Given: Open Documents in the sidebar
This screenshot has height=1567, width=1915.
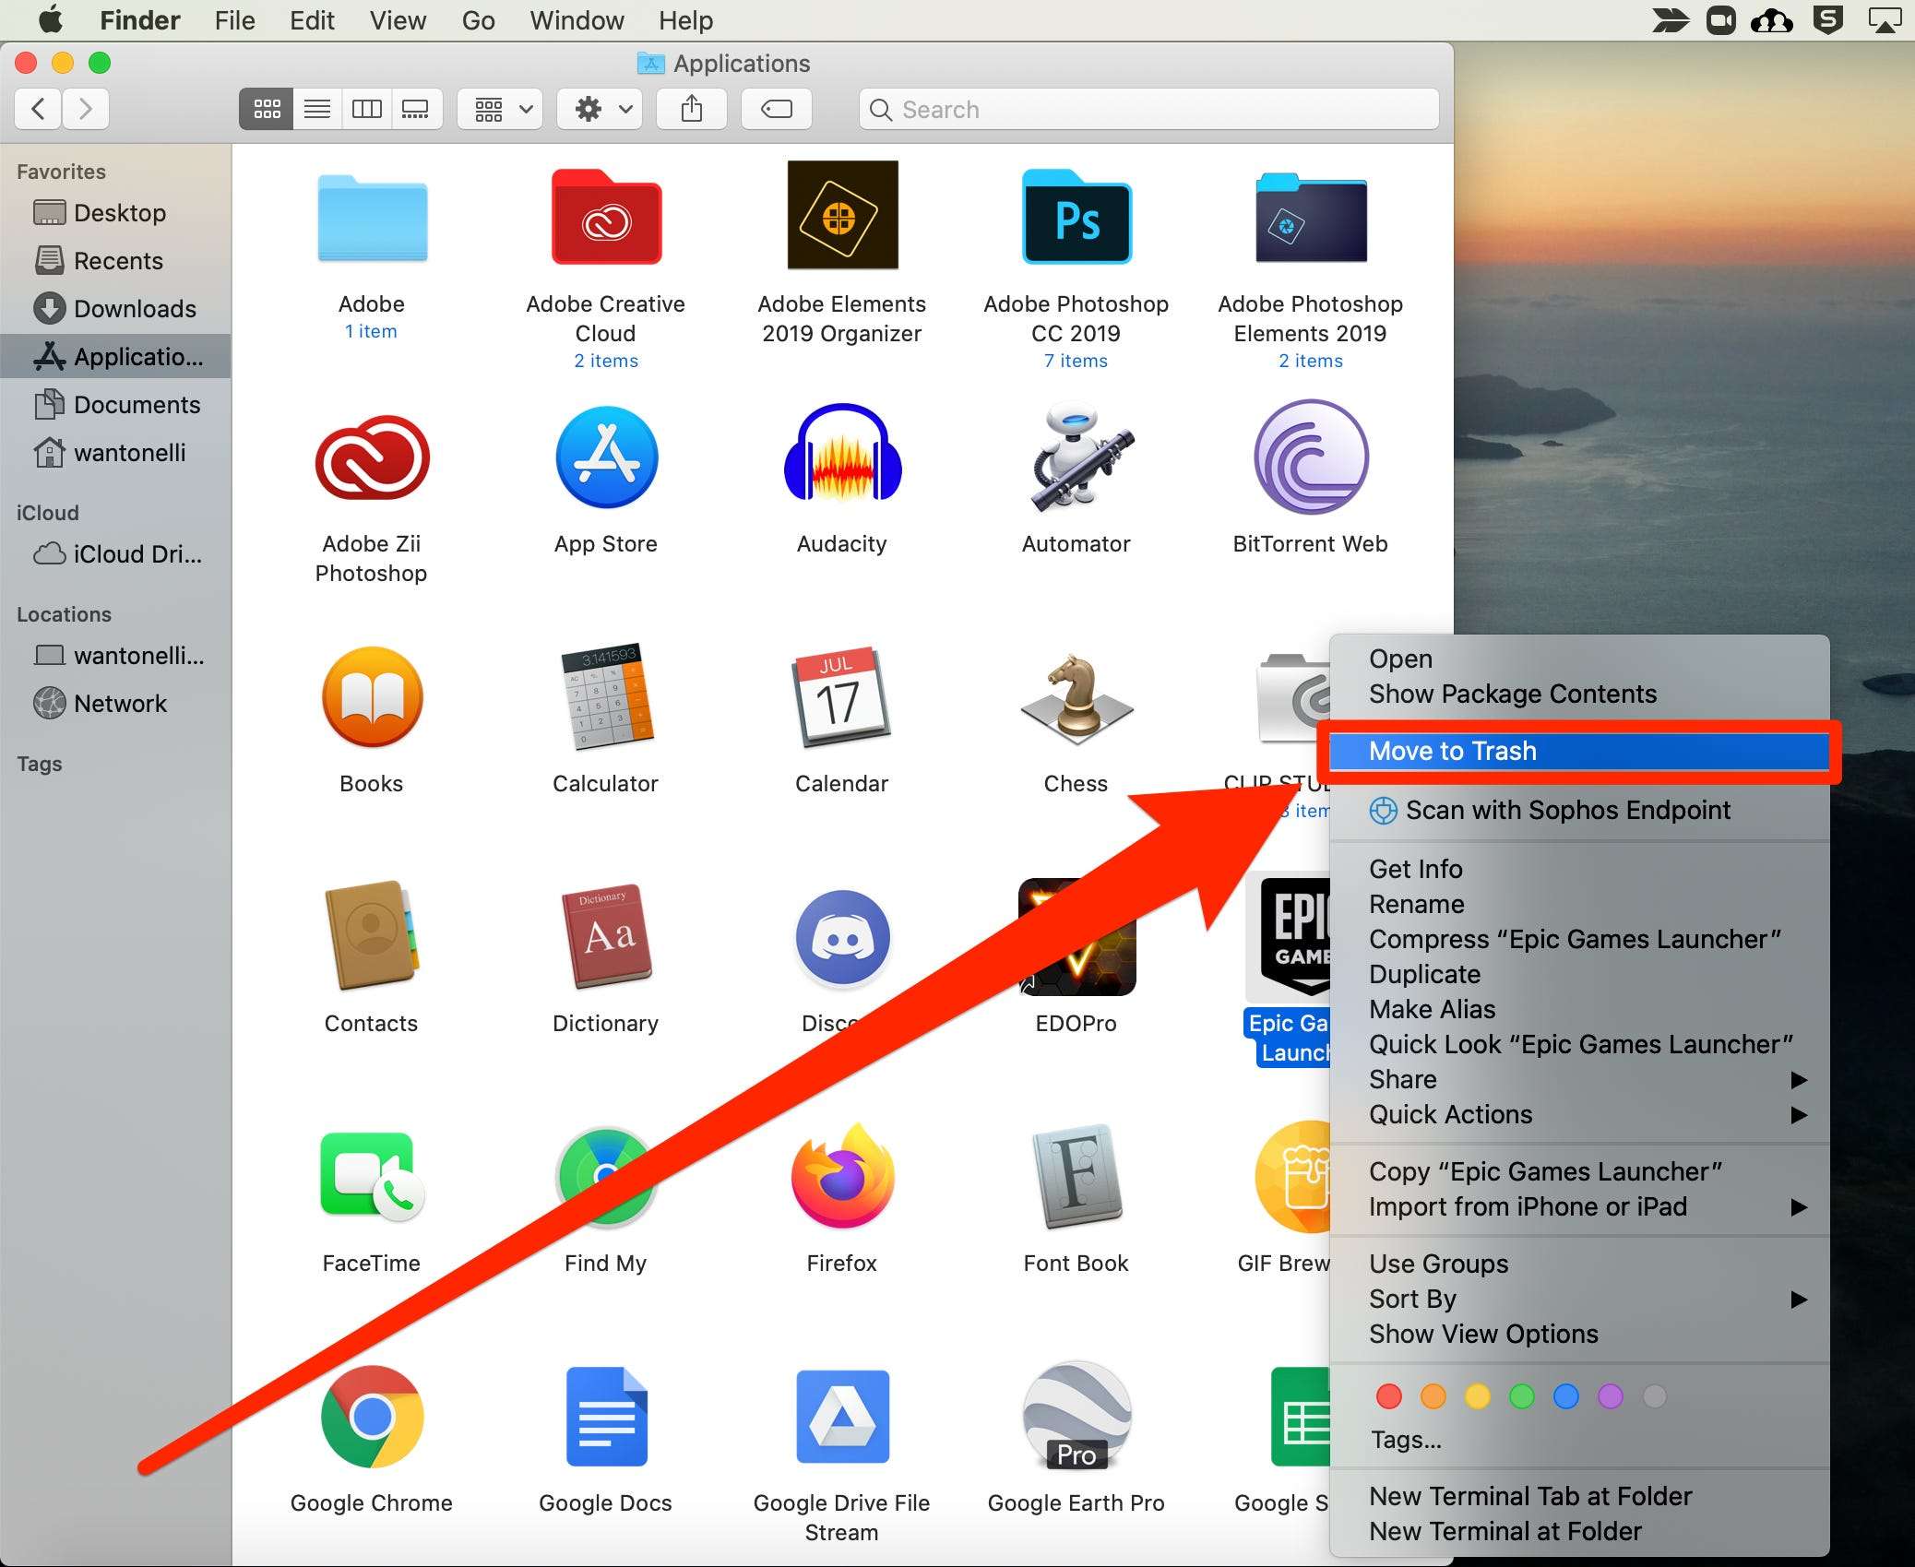Looking at the screenshot, I should (x=115, y=404).
